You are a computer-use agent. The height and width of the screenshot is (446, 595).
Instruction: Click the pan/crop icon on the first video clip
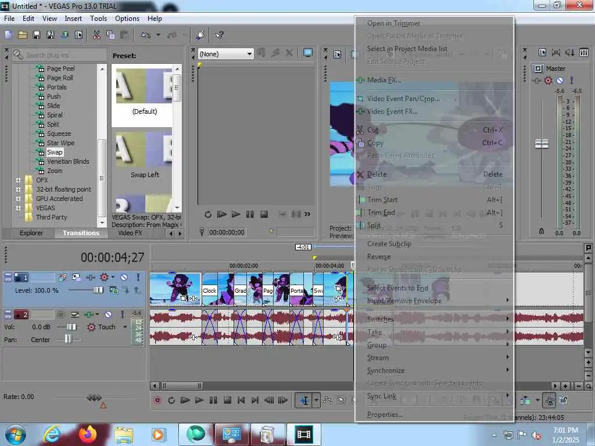[x=183, y=298]
